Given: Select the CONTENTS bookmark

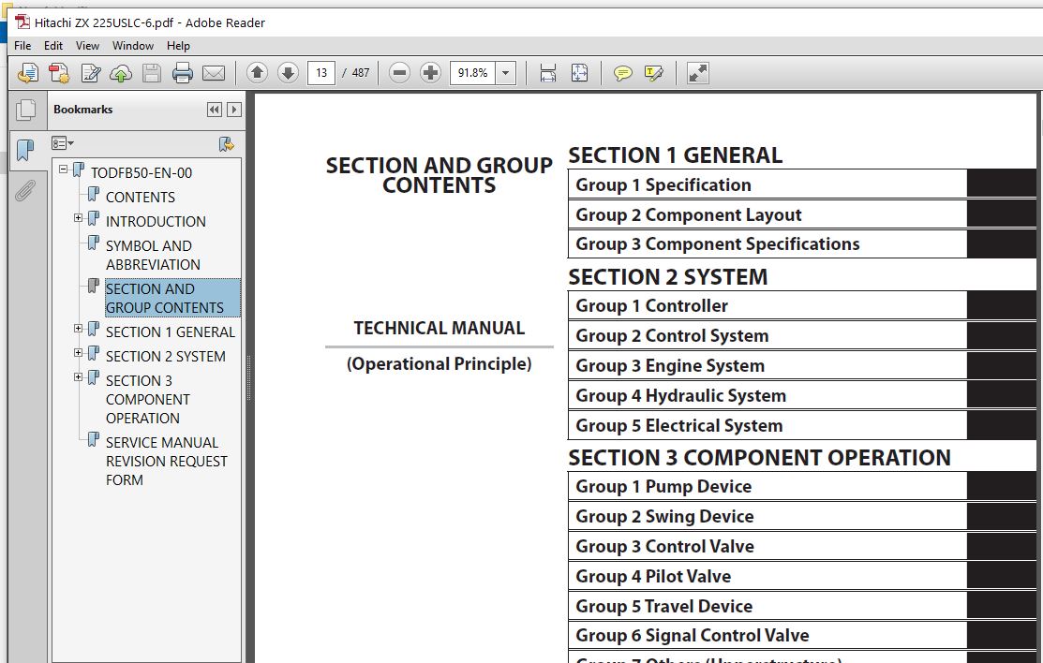Looking at the screenshot, I should pyautogui.click(x=141, y=197).
